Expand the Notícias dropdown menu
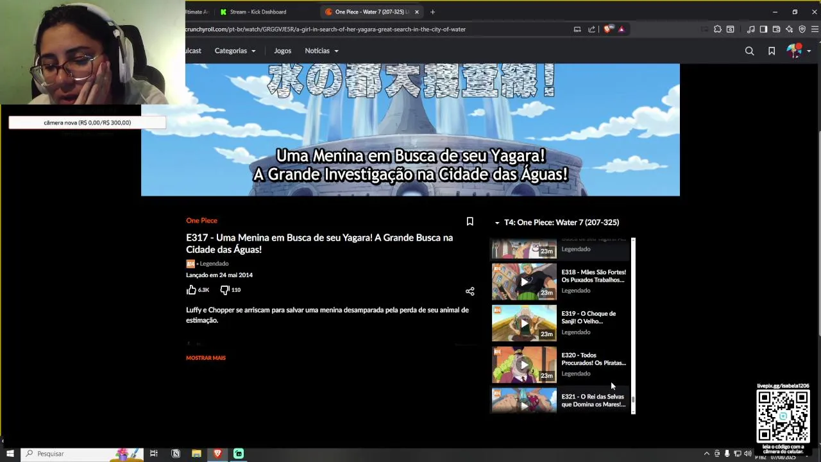The width and height of the screenshot is (821, 462). [321, 51]
